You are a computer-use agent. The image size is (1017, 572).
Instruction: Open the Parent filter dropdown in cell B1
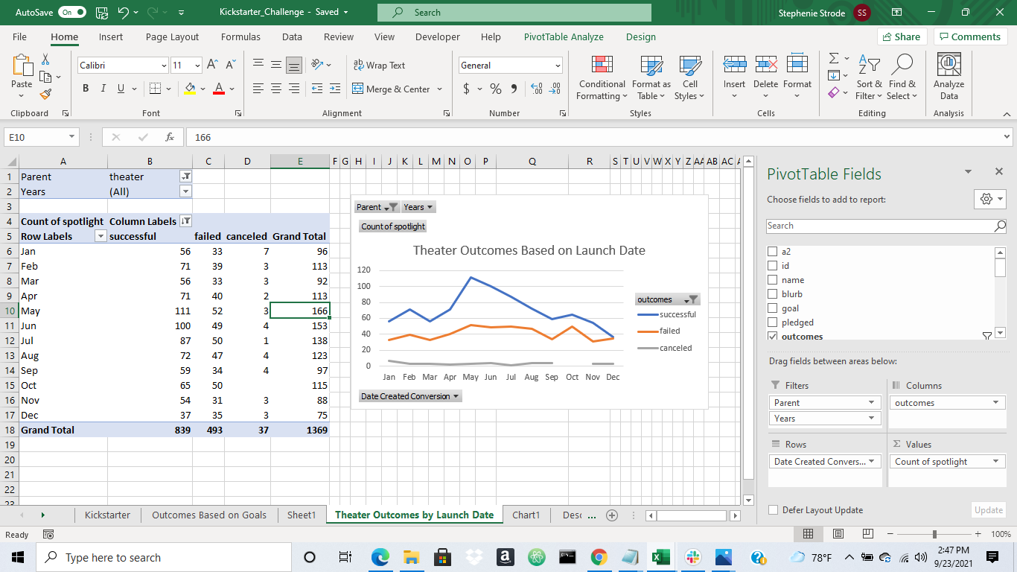187,177
